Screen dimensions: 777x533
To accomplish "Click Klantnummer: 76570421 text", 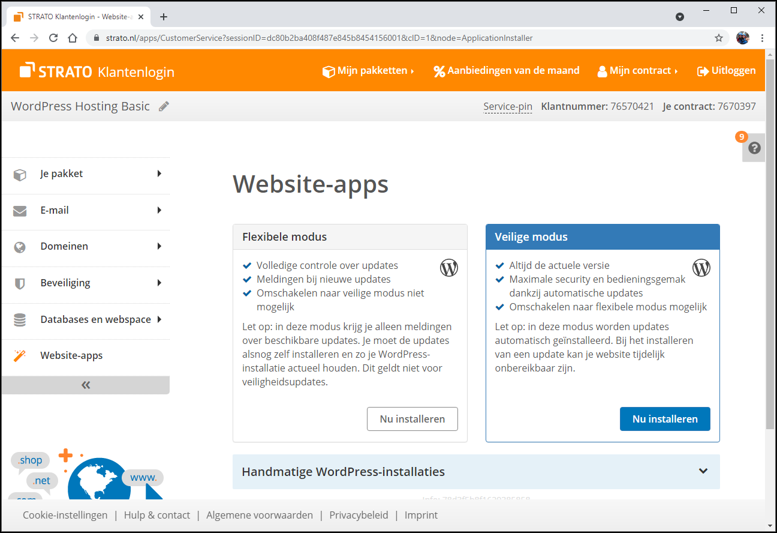I will coord(598,107).
